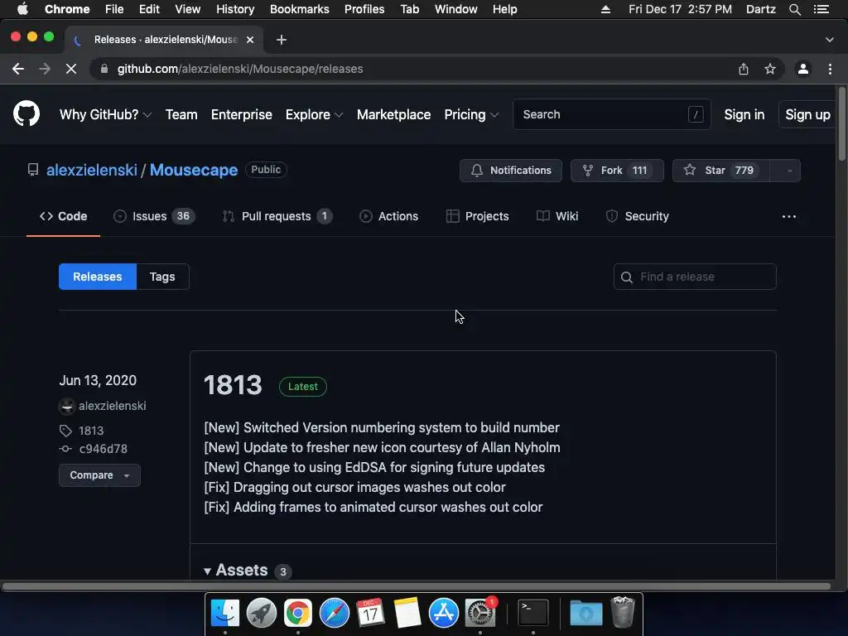Viewport: 848px width, 636px height.
Task: Open System Preferences from the dock
Action: [x=480, y=613]
